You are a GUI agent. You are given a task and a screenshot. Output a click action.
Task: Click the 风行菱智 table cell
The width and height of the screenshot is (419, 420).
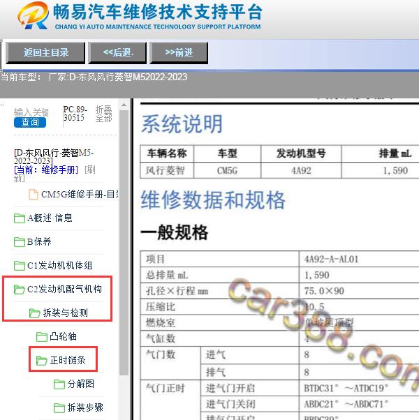167,170
